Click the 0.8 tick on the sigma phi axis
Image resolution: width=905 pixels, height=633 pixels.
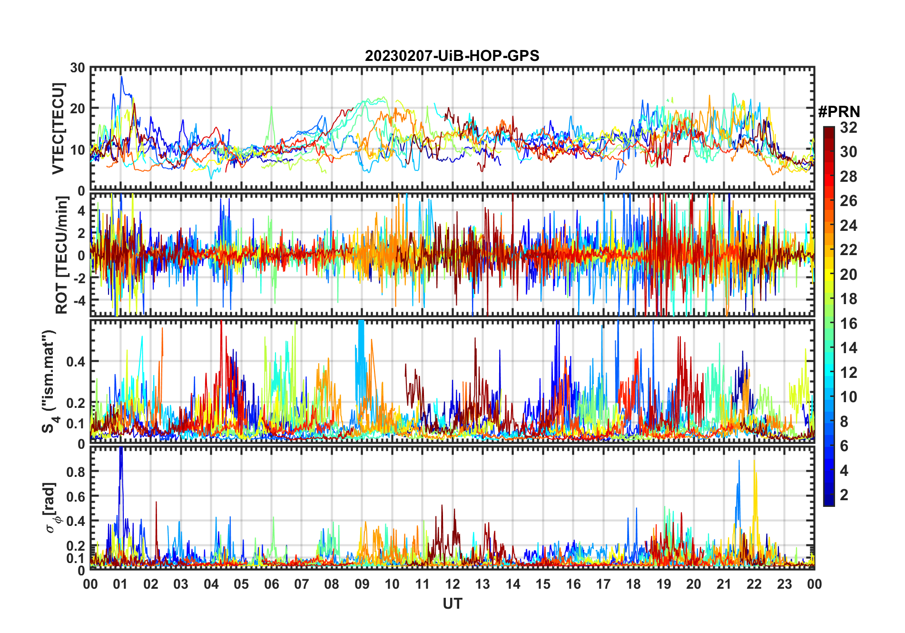click(x=76, y=472)
